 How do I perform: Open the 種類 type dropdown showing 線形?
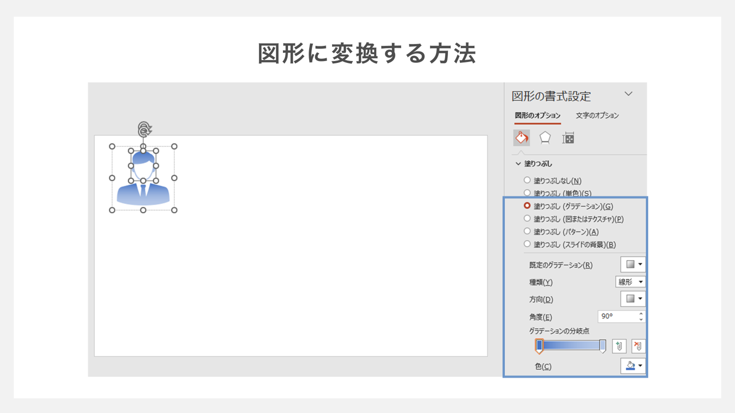630,282
